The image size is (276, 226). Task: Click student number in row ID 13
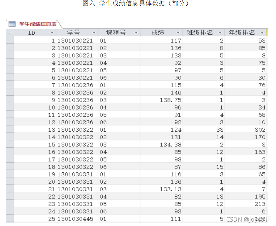pyautogui.click(x=77, y=129)
